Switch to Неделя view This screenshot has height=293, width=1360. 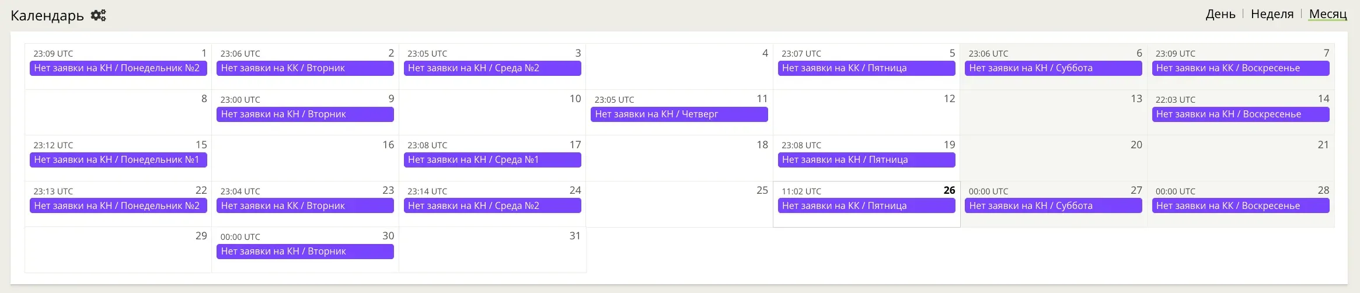(x=1272, y=14)
